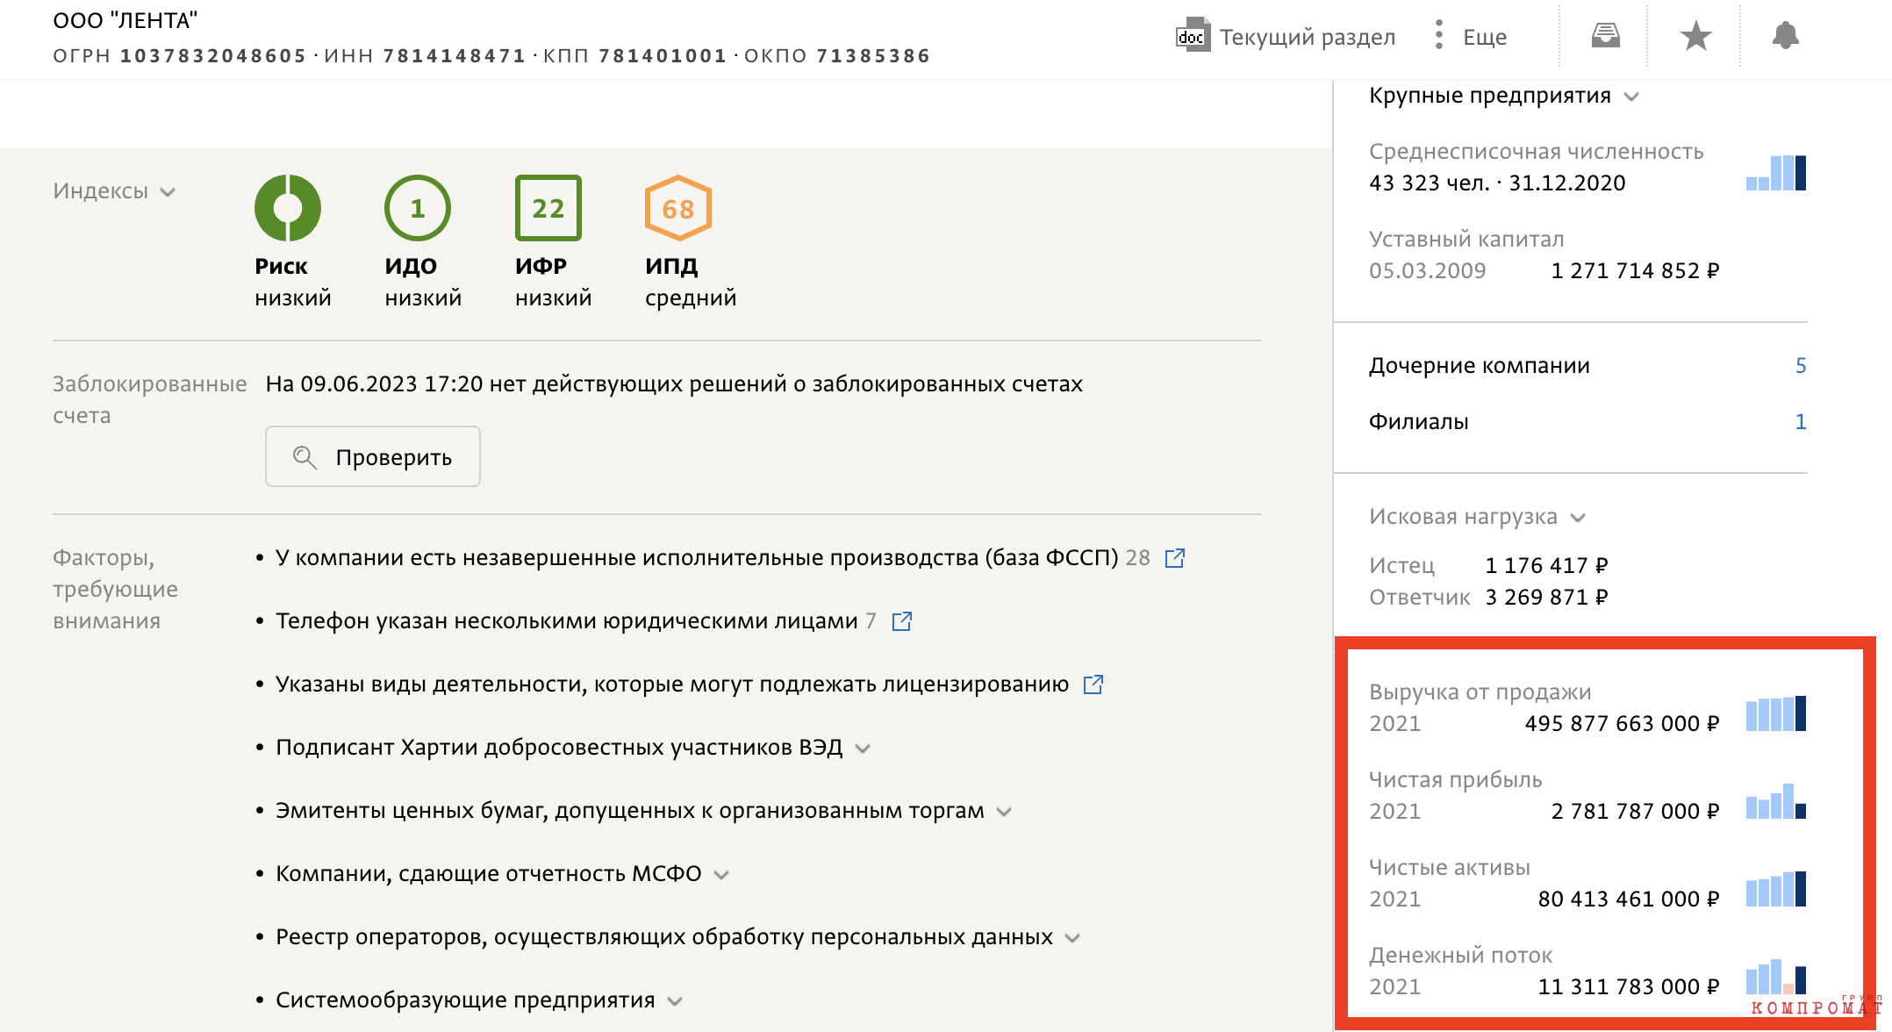Open external link for ФССП enforcement proceedings

1174,558
